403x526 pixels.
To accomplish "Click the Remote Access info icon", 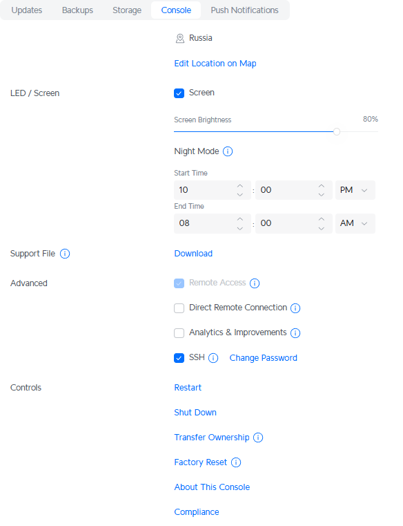I will (x=255, y=283).
